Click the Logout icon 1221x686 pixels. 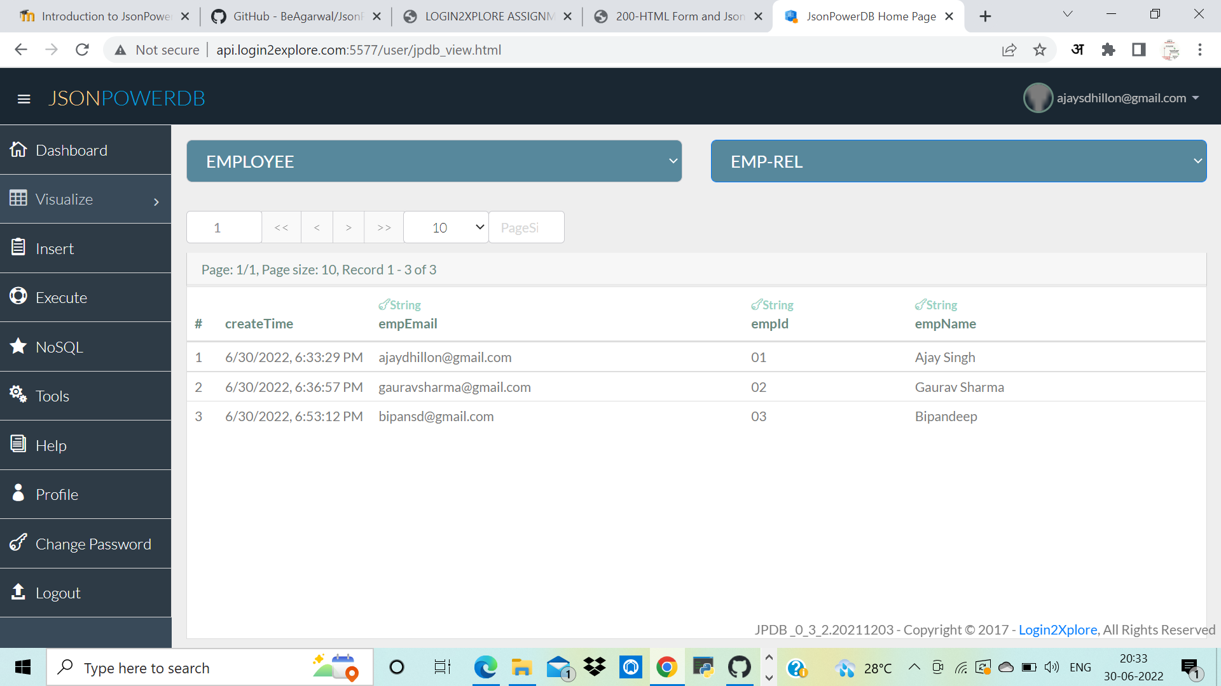(18, 592)
